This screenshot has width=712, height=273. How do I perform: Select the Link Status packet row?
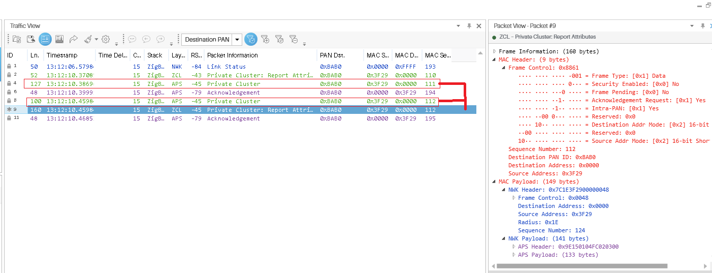[241, 67]
